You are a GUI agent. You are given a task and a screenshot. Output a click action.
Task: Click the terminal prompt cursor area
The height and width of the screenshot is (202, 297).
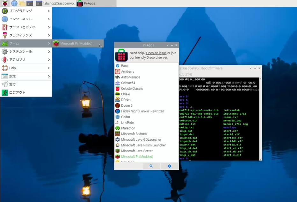[190, 158]
